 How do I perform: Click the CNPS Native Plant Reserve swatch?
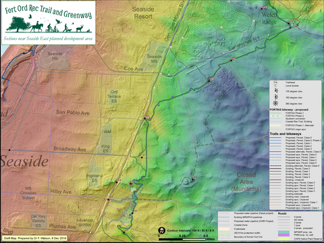[283, 238]
